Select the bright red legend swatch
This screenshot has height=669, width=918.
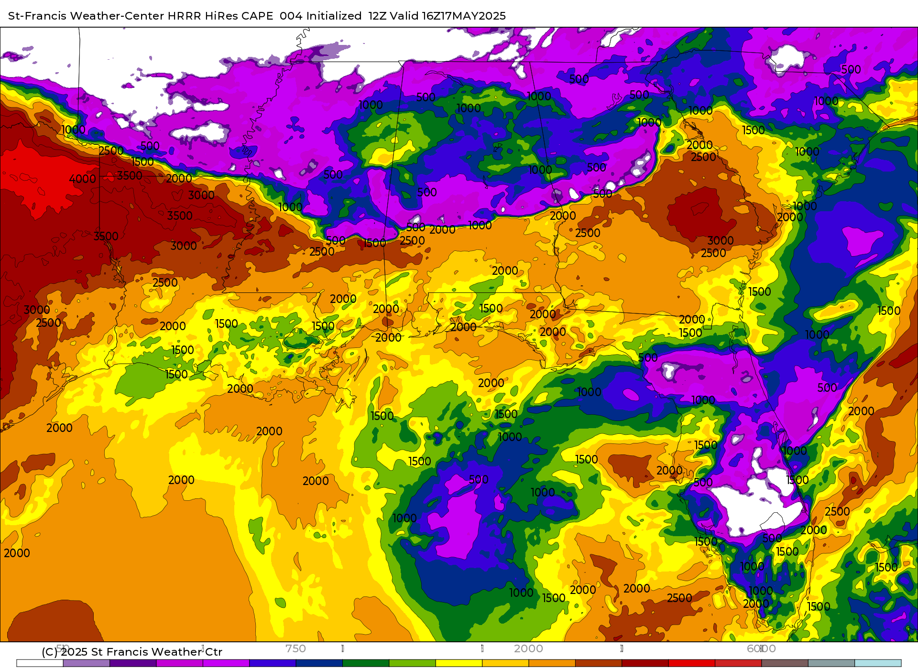[x=692, y=663]
